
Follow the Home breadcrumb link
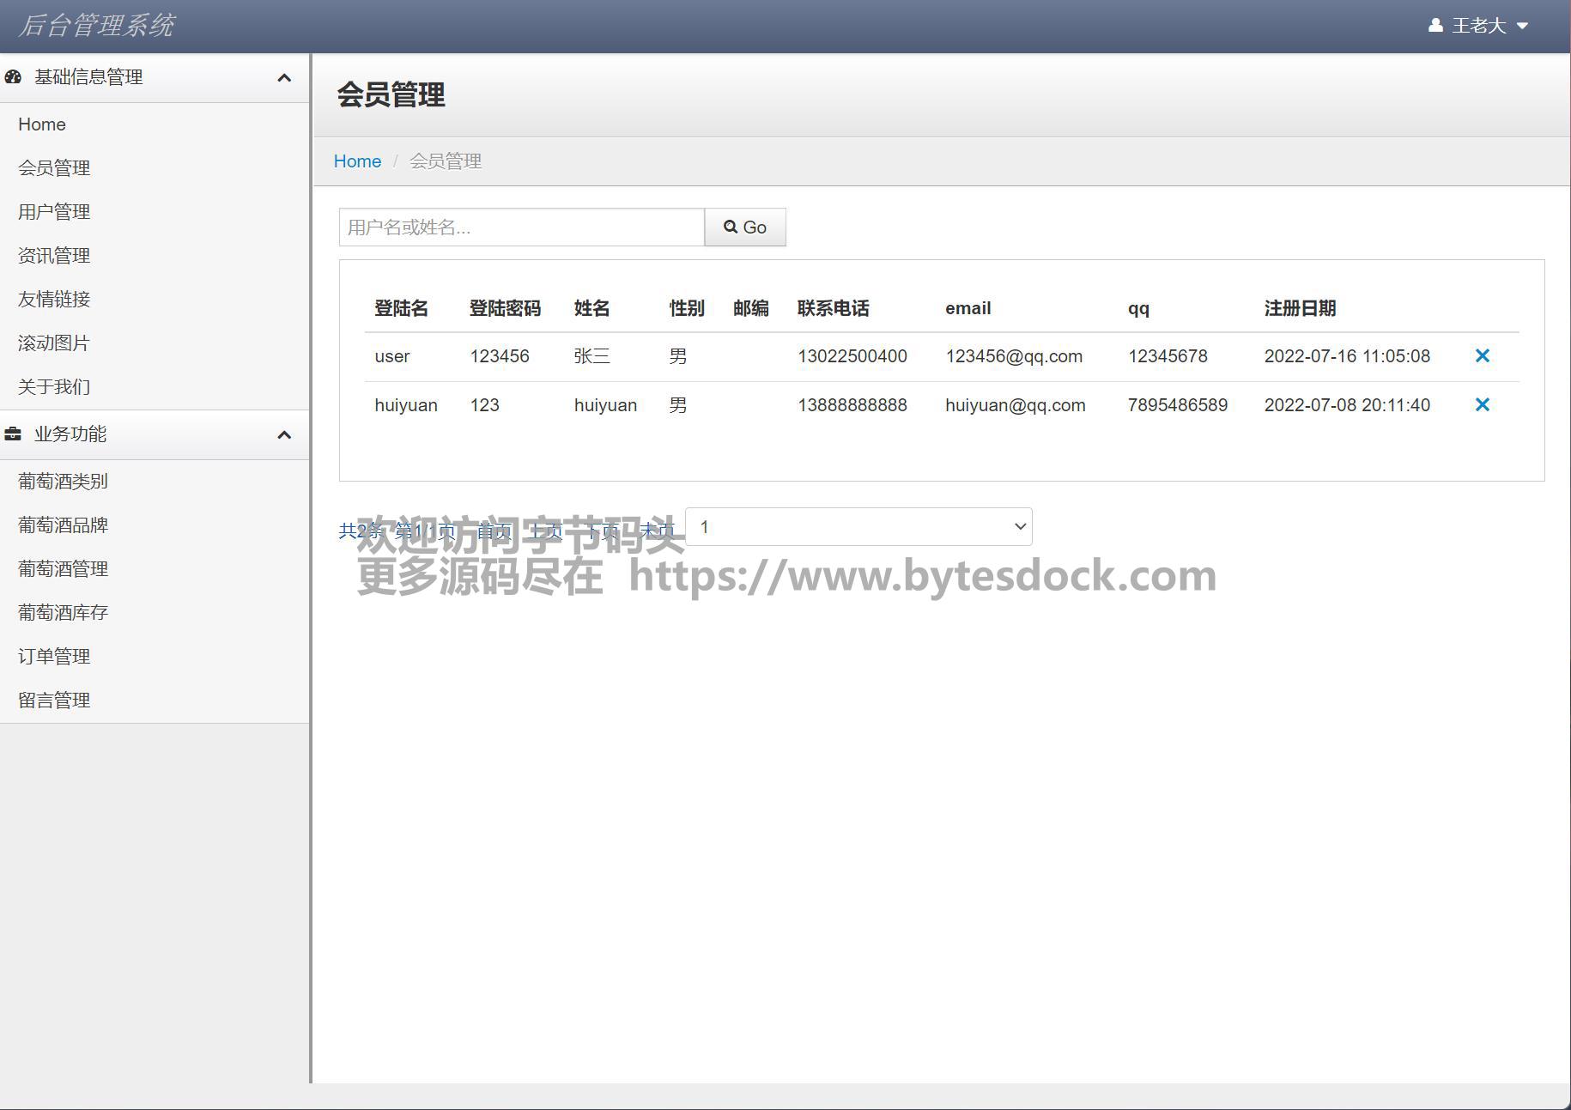[357, 161]
